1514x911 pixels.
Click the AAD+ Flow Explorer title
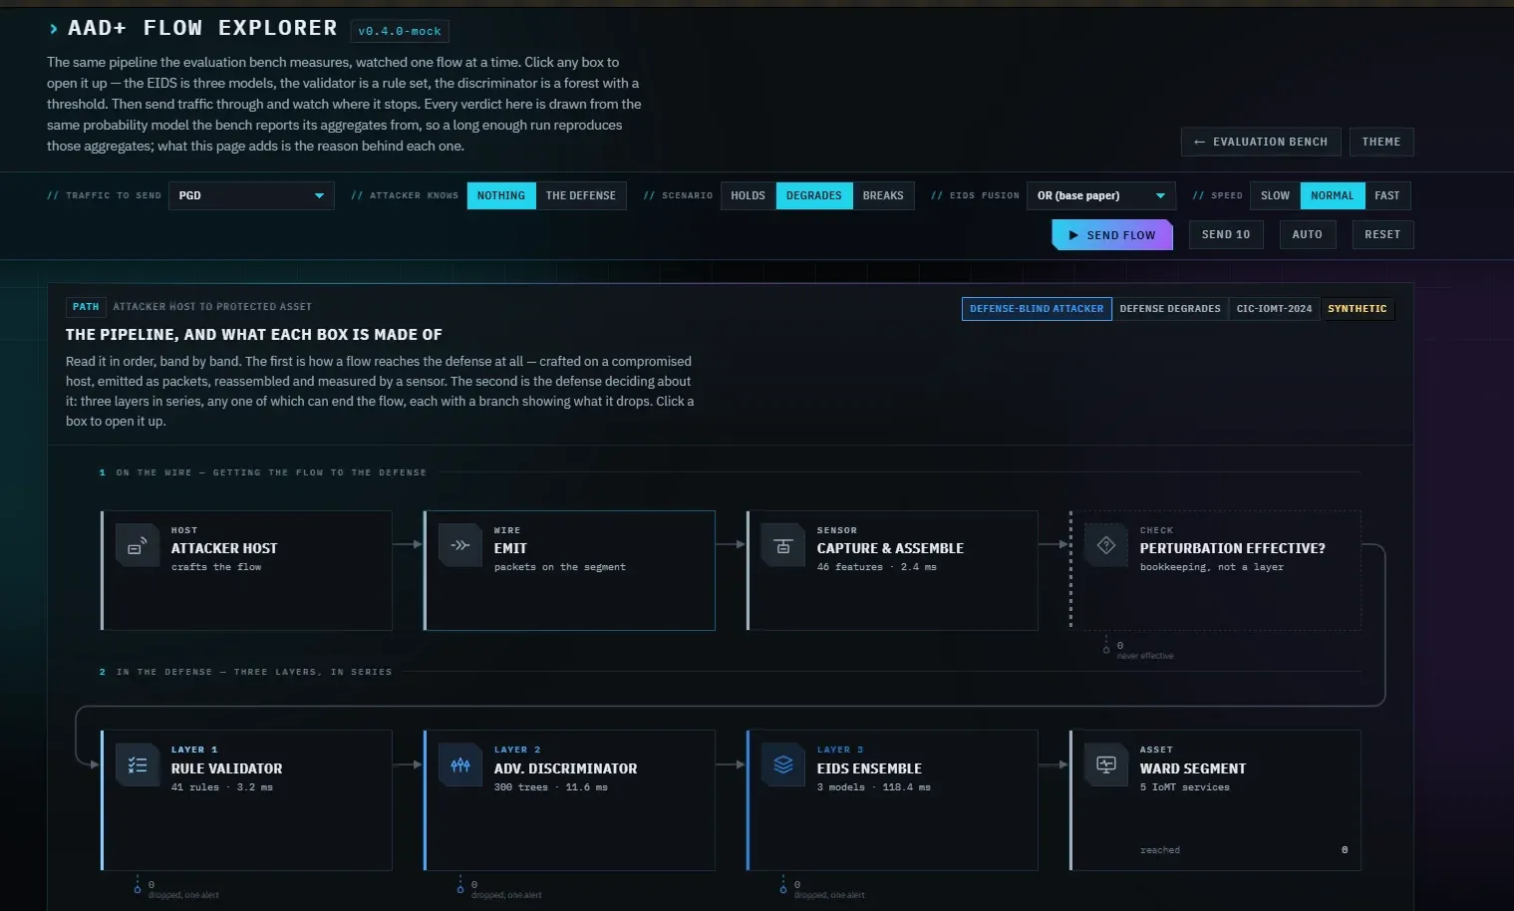202,29
